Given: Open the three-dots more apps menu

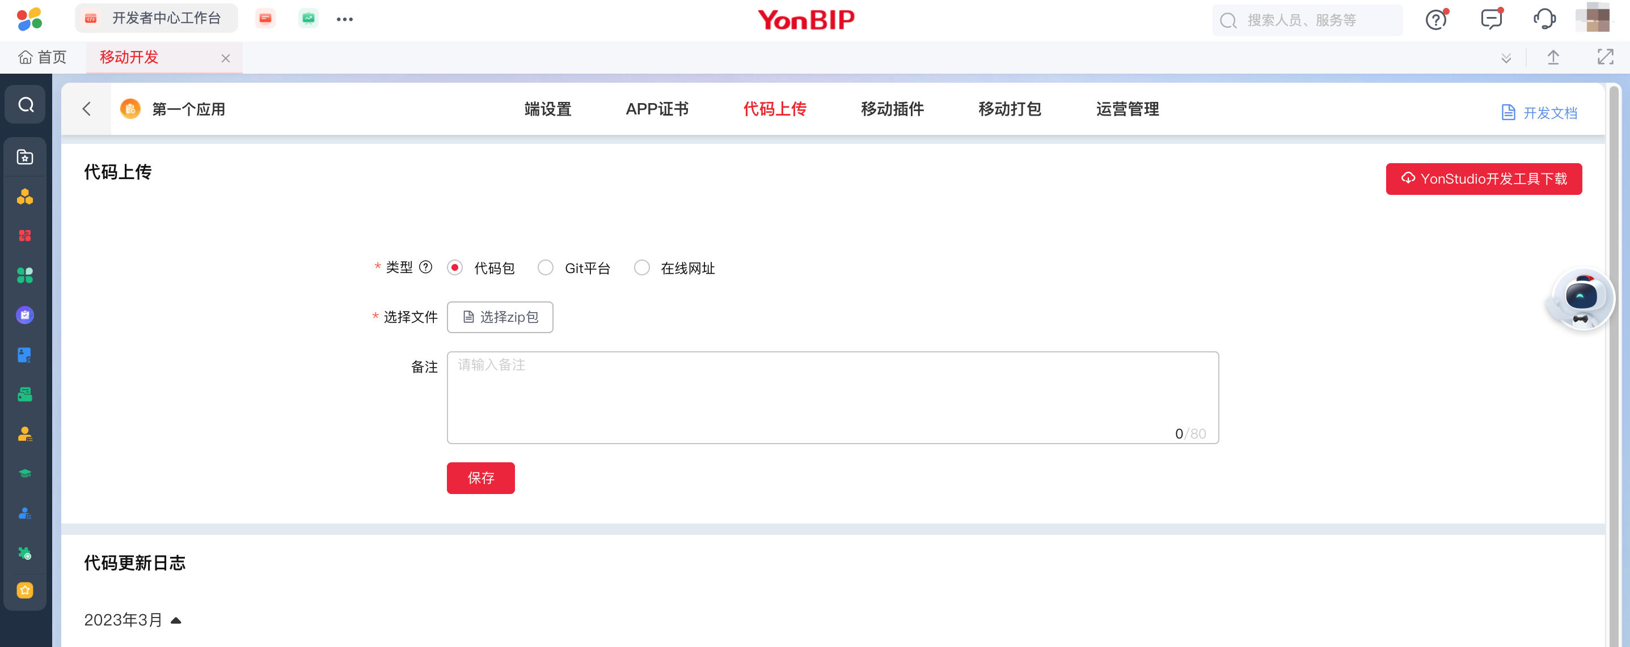Looking at the screenshot, I should pos(344,20).
